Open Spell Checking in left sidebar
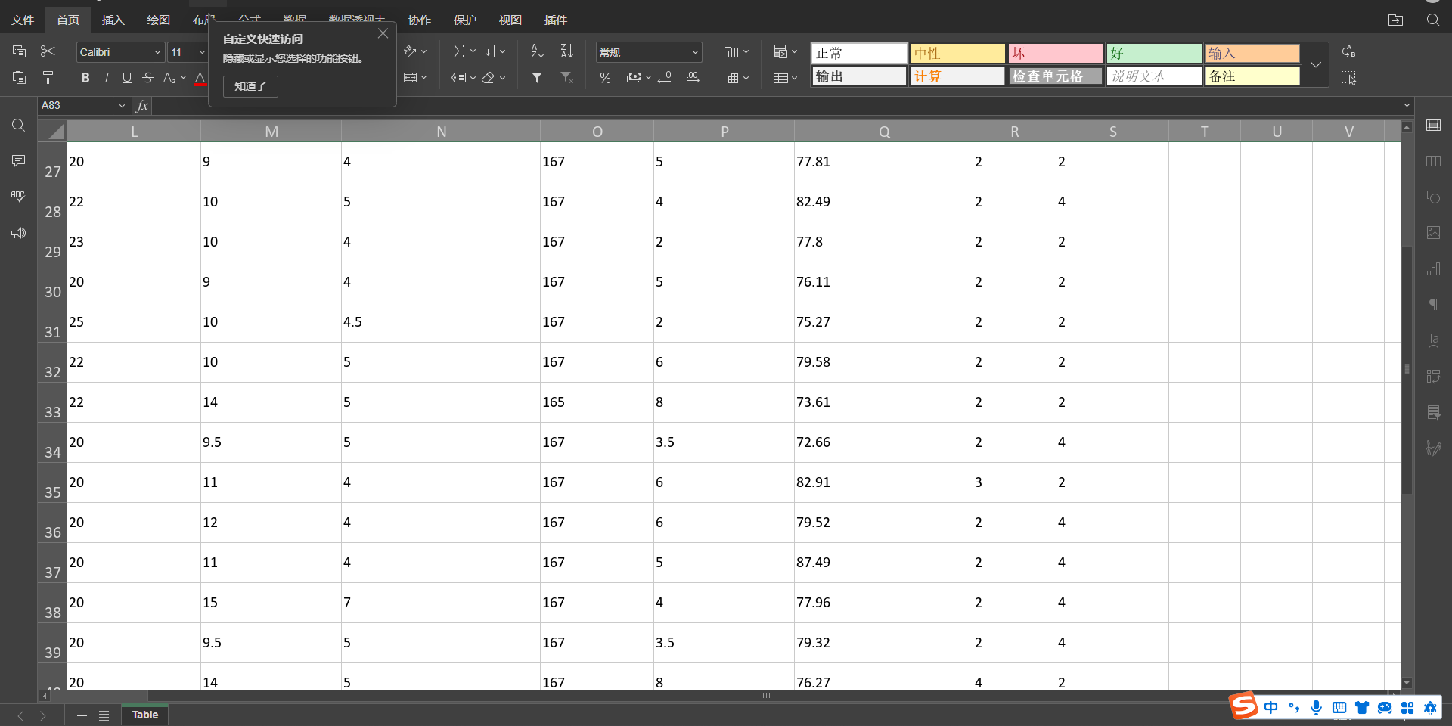This screenshot has width=1452, height=726. click(x=19, y=197)
